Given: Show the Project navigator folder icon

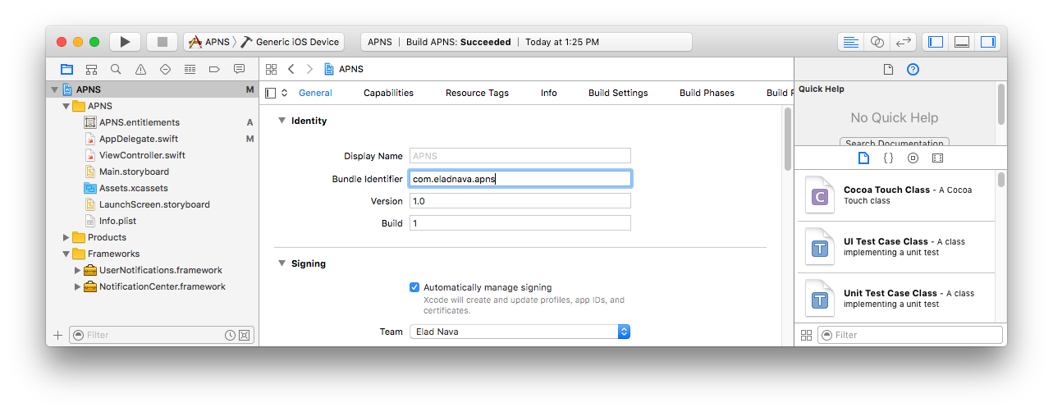Looking at the screenshot, I should (x=66, y=69).
